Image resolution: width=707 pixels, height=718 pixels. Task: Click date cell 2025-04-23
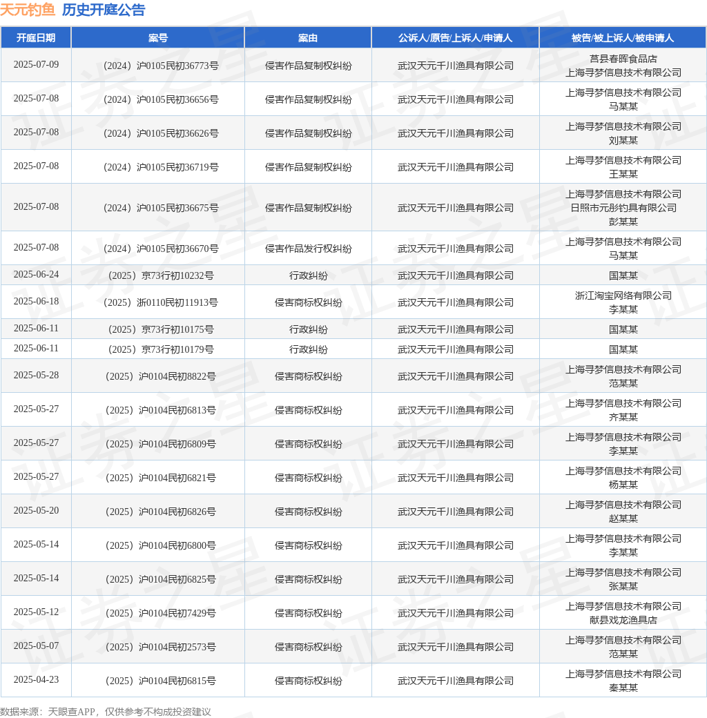36,680
